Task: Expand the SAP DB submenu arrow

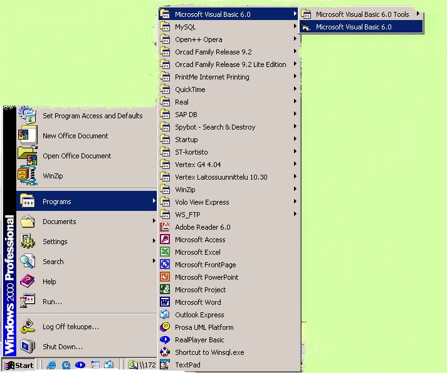Action: pos(295,114)
